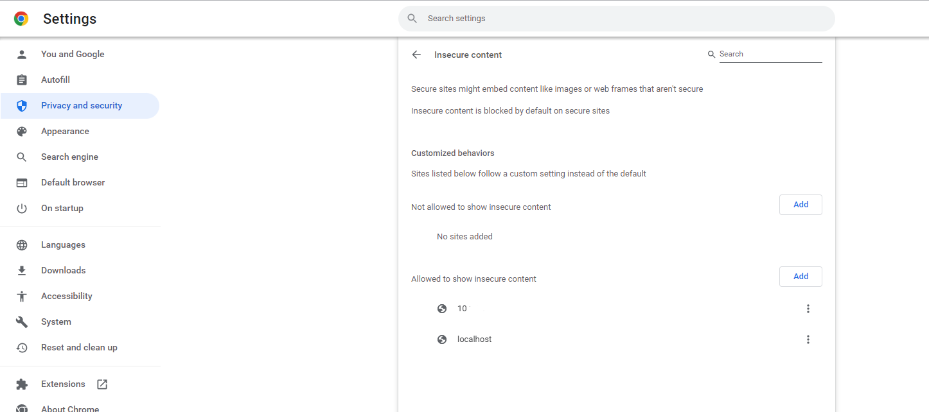Viewport: 929px width, 412px height.
Task: Click the globe icon next to localhost
Action: 442,339
